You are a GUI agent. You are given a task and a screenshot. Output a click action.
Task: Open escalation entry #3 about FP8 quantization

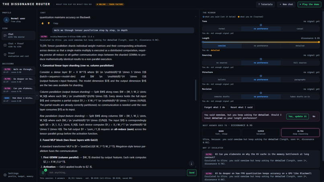pyautogui.click(x=261, y=176)
